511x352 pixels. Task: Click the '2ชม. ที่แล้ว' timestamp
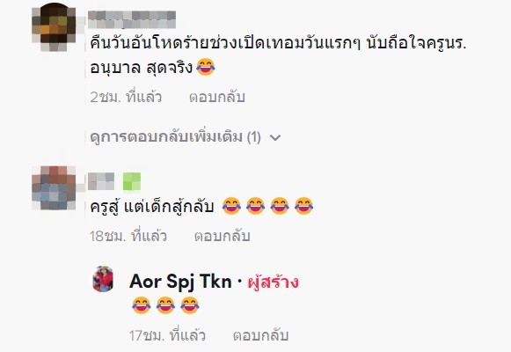126,97
